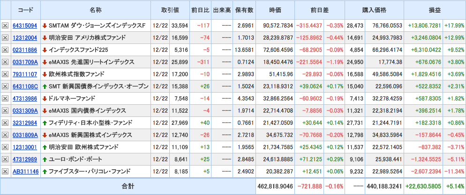Click the up arrow beside ファイブスター・バリコレ・ファンド
The height and width of the screenshot is (195, 466).
[45, 171]
